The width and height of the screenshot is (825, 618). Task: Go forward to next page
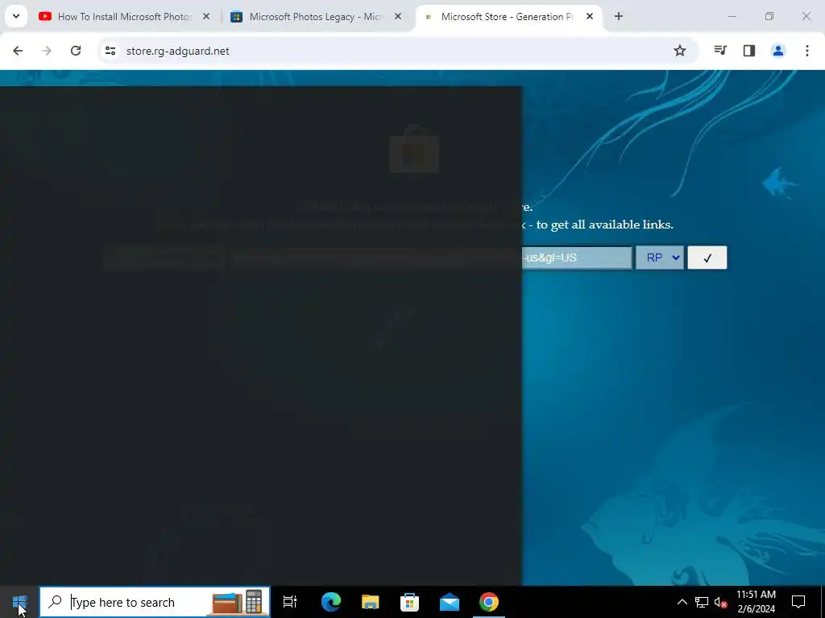[x=47, y=51]
